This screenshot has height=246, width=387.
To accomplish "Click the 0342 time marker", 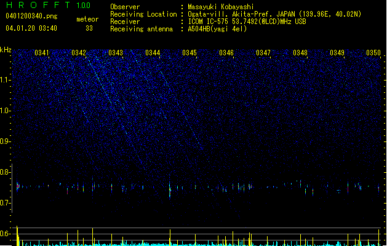I will 79,53.
